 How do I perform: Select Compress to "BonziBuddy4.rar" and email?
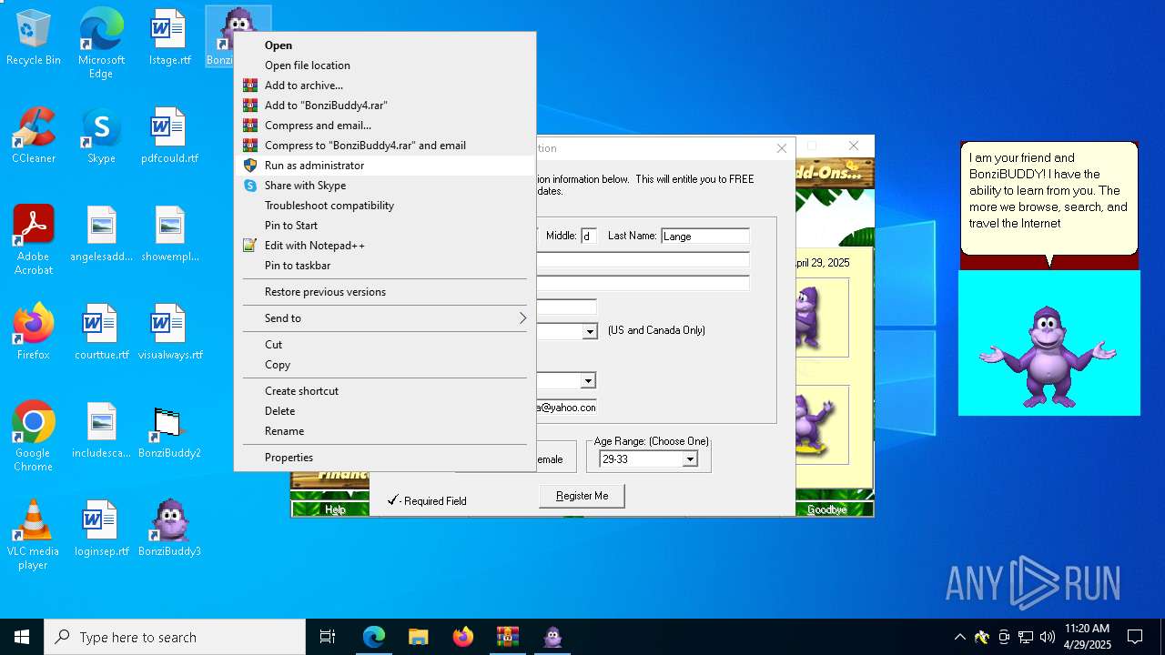(x=384, y=146)
